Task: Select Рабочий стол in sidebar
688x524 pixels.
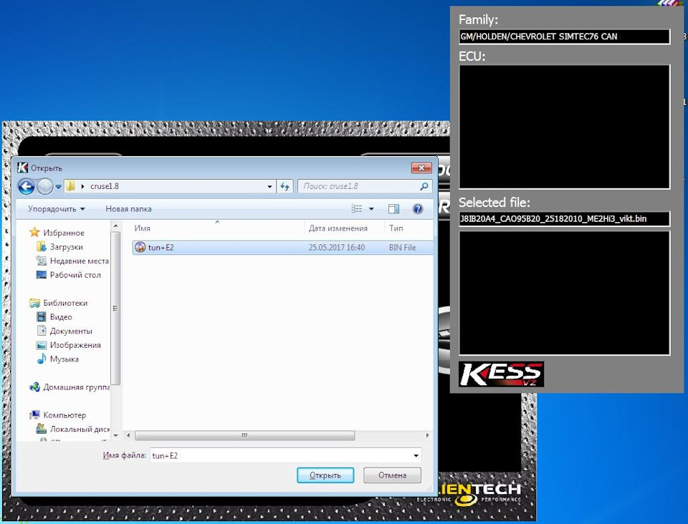Action: [x=75, y=275]
